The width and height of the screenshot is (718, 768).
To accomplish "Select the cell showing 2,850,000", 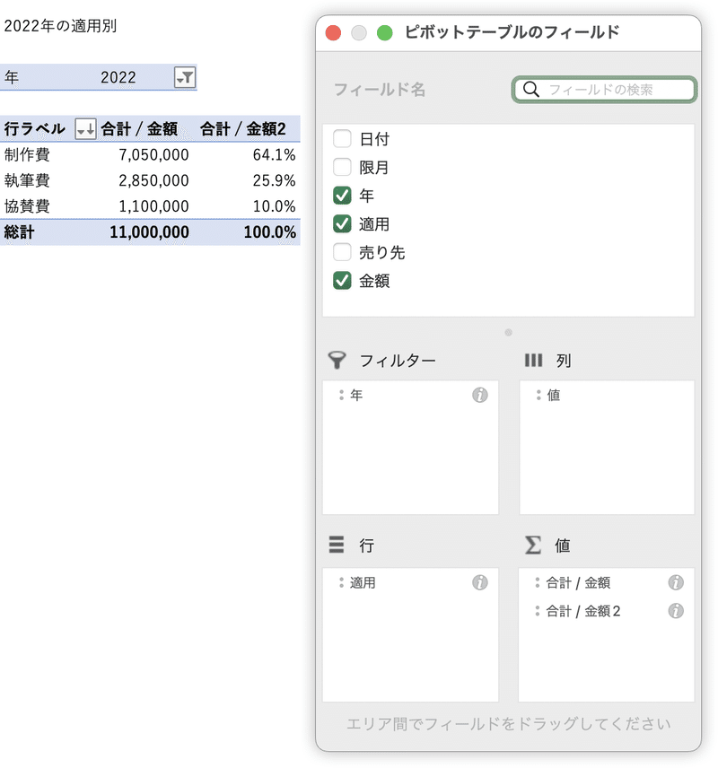I will pyautogui.click(x=145, y=180).
